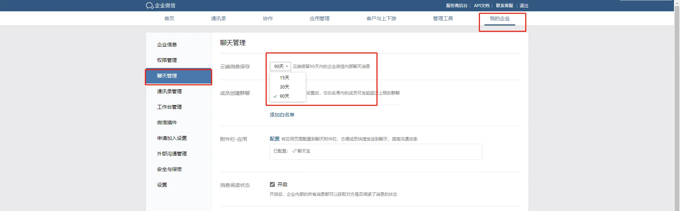Viewport: 680px width, 211px height.
Task: Open the API文档 link
Action: point(482,6)
